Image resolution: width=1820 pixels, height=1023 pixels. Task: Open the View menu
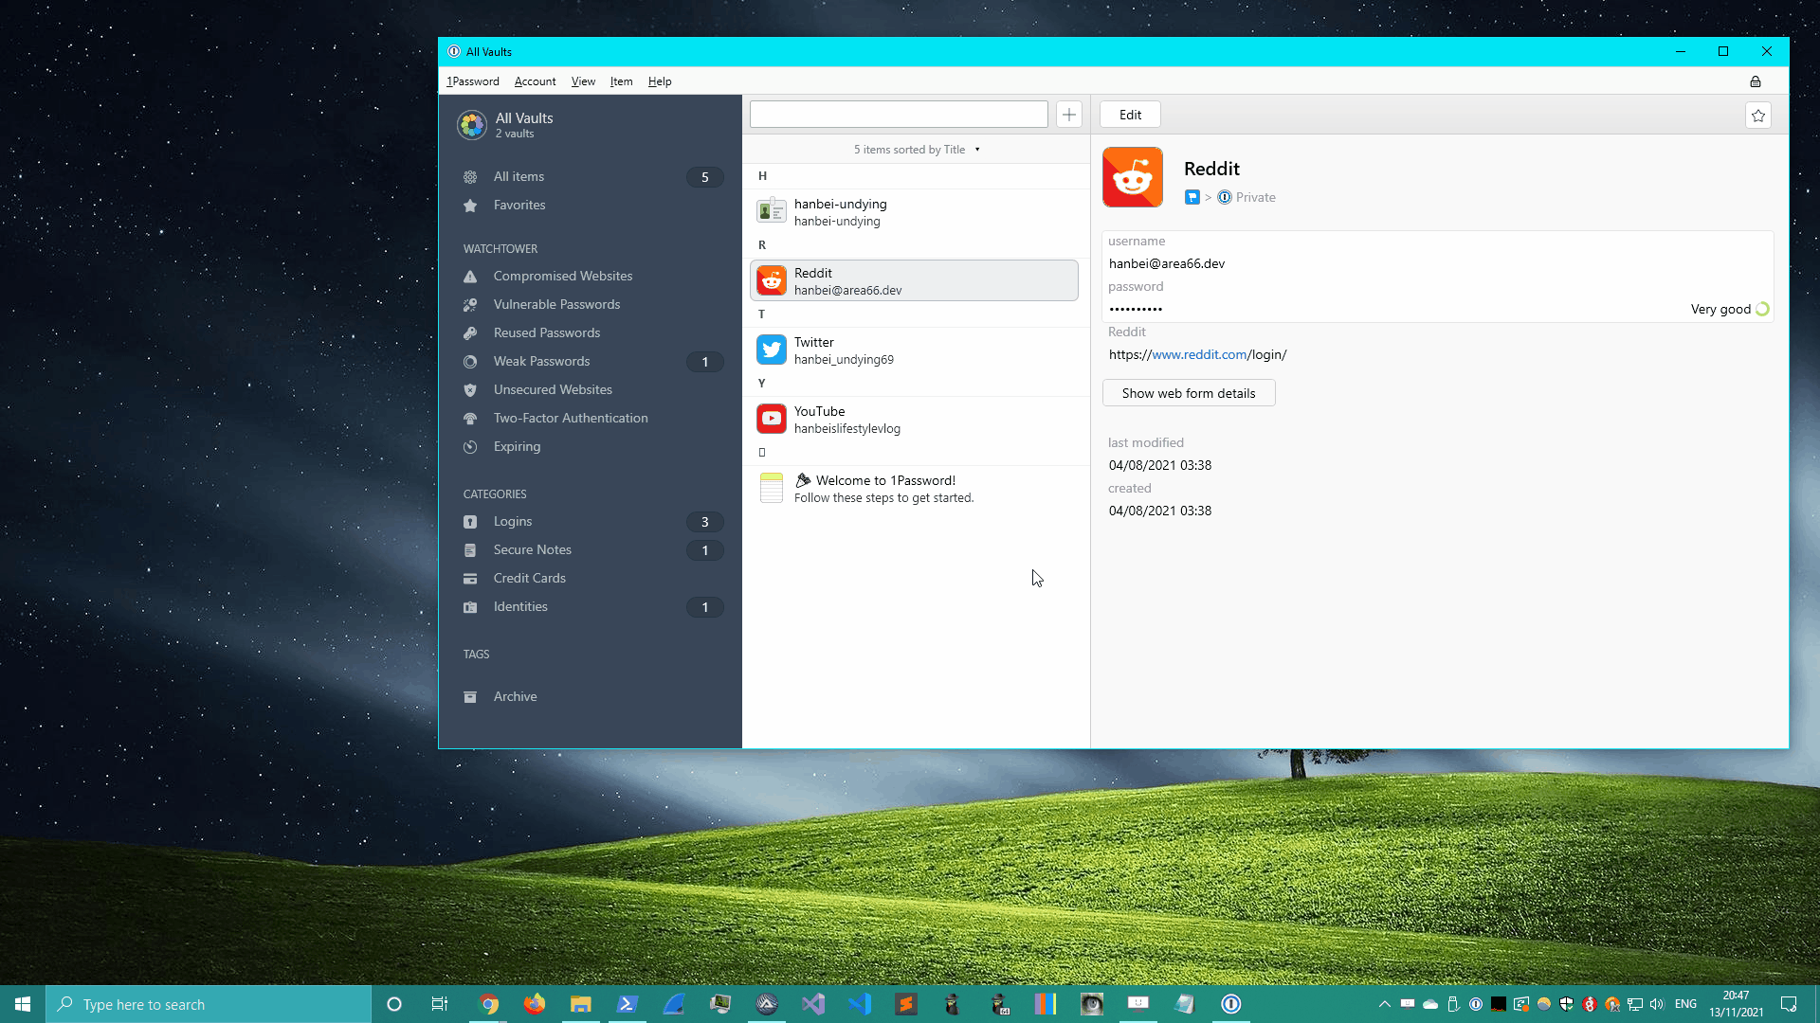pos(583,81)
